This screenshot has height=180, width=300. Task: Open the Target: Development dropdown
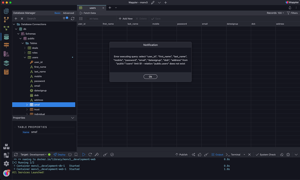33,155
